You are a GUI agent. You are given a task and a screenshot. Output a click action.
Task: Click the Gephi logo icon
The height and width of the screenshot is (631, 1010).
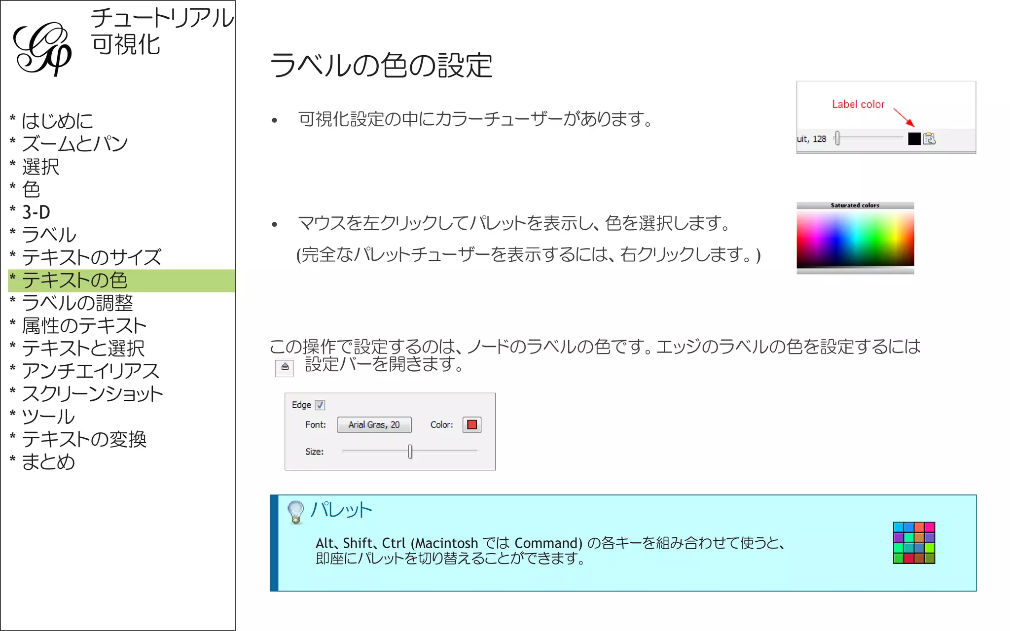(x=42, y=48)
